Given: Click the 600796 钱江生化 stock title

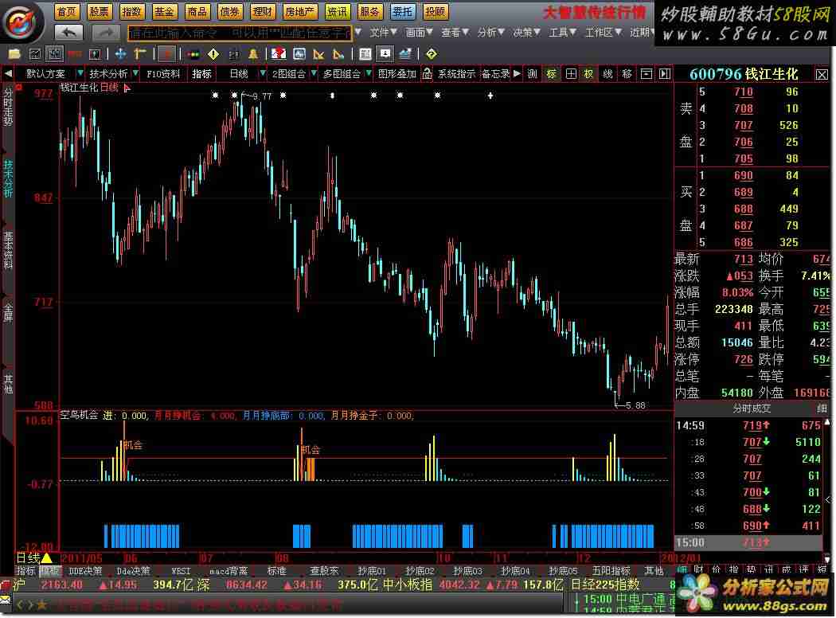Looking at the screenshot, I should [744, 74].
